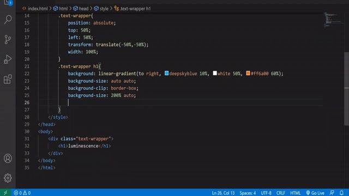The image size is (349, 196).
Task: Open the Accounts menu icon
Action: tap(8, 158)
